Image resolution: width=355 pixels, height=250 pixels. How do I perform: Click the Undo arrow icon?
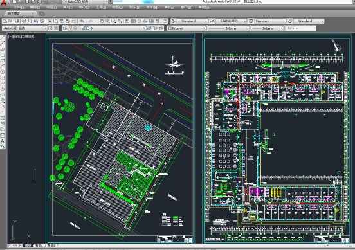click(81, 21)
